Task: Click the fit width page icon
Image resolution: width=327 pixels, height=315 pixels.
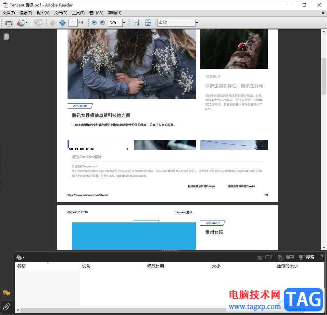Action: tap(136, 22)
